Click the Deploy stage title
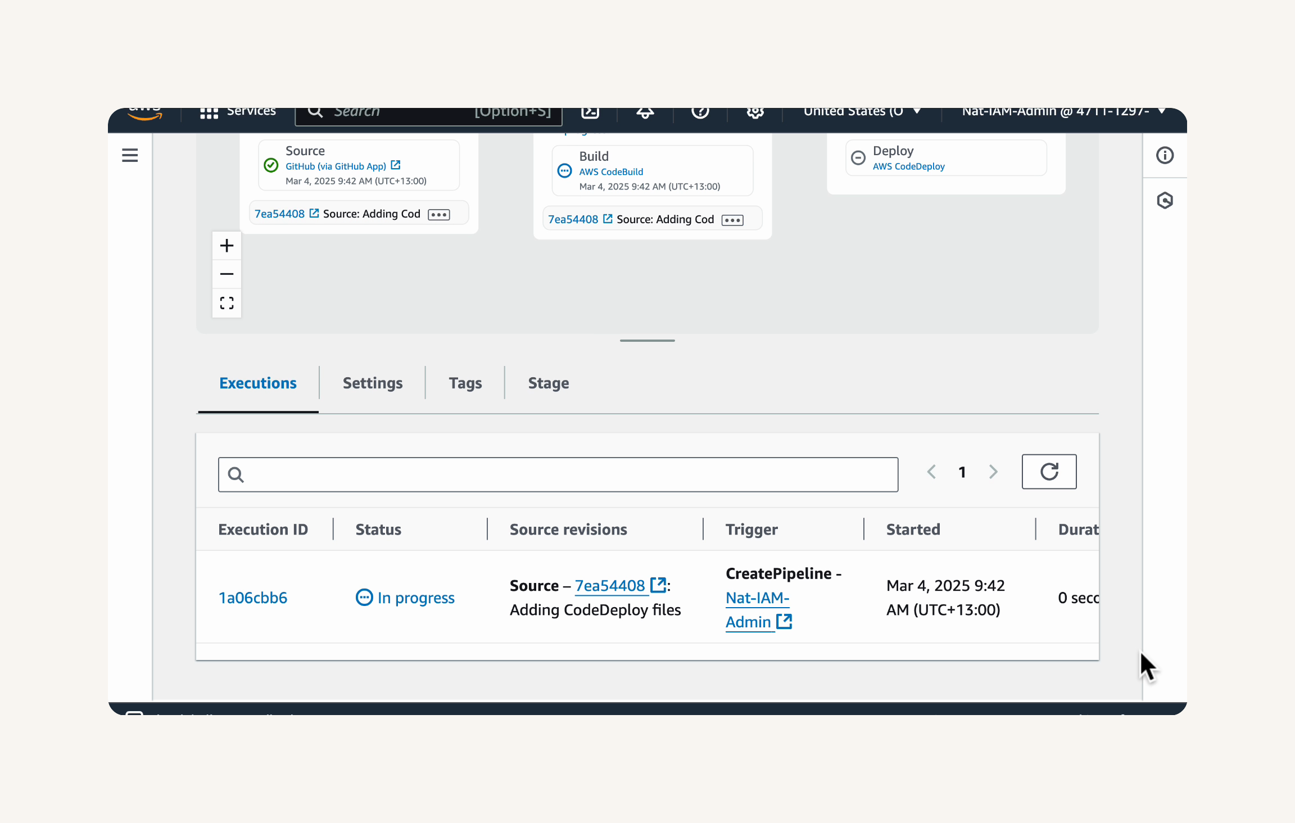 (x=893, y=151)
